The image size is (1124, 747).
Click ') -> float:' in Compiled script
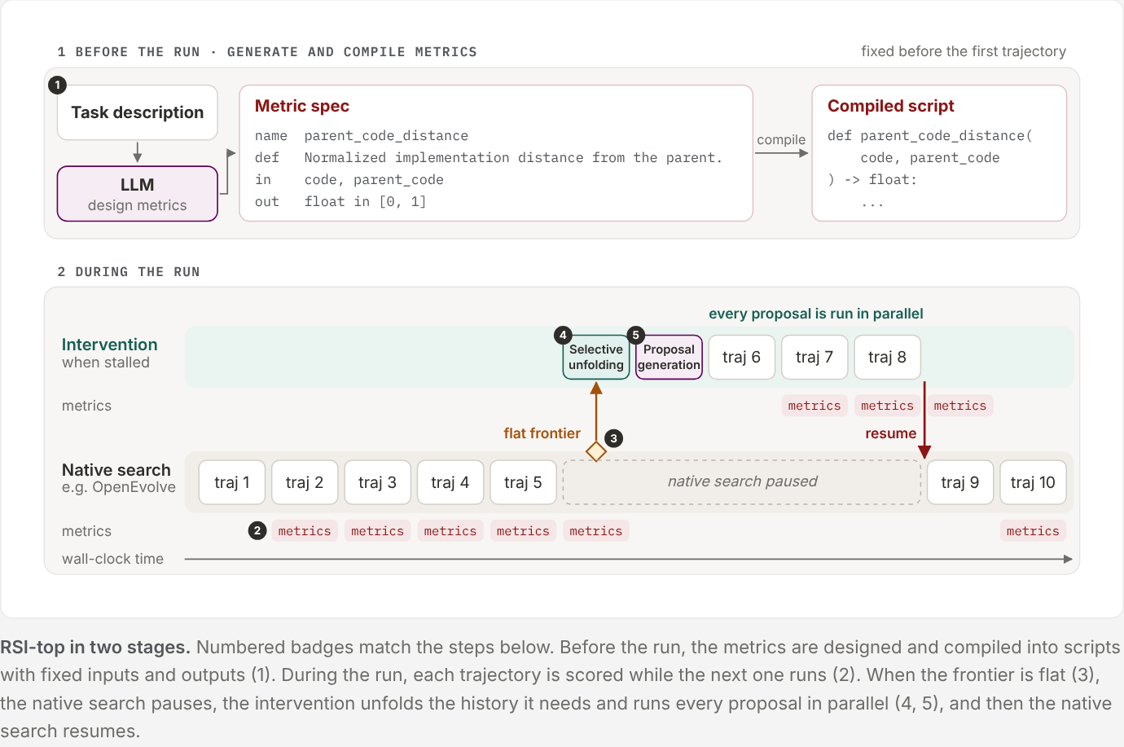[x=872, y=180]
